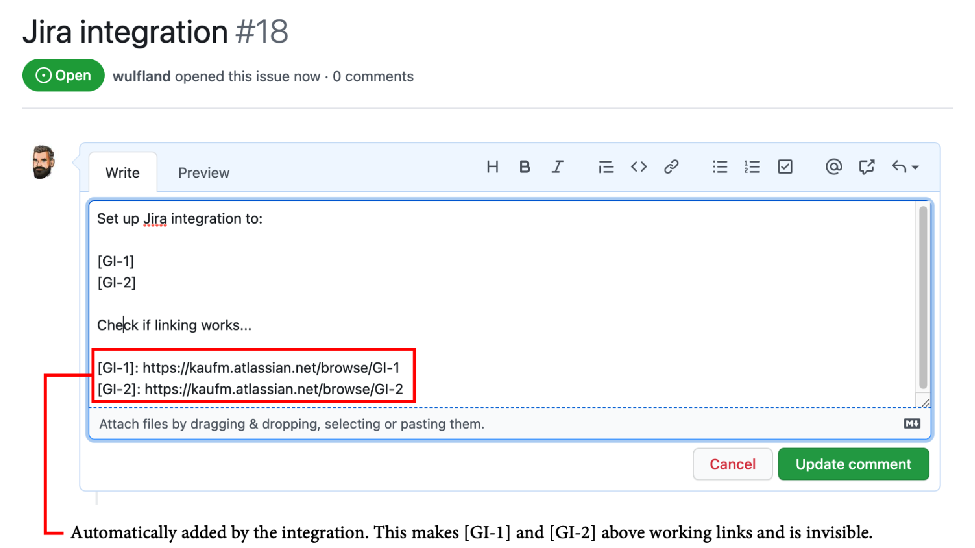Apply italic formatting
Screen dimensions: 975x548
(557, 167)
